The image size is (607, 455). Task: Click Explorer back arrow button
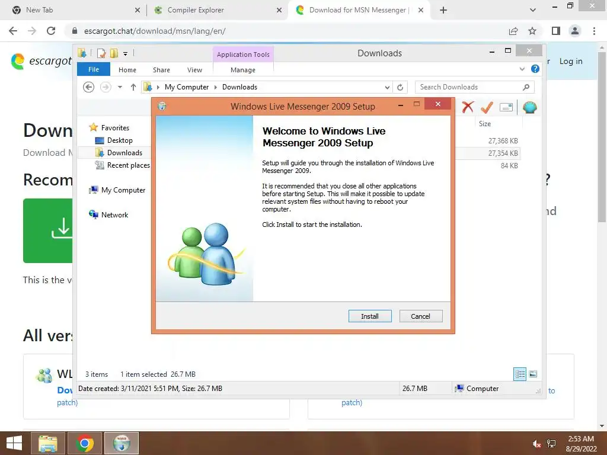pos(89,87)
